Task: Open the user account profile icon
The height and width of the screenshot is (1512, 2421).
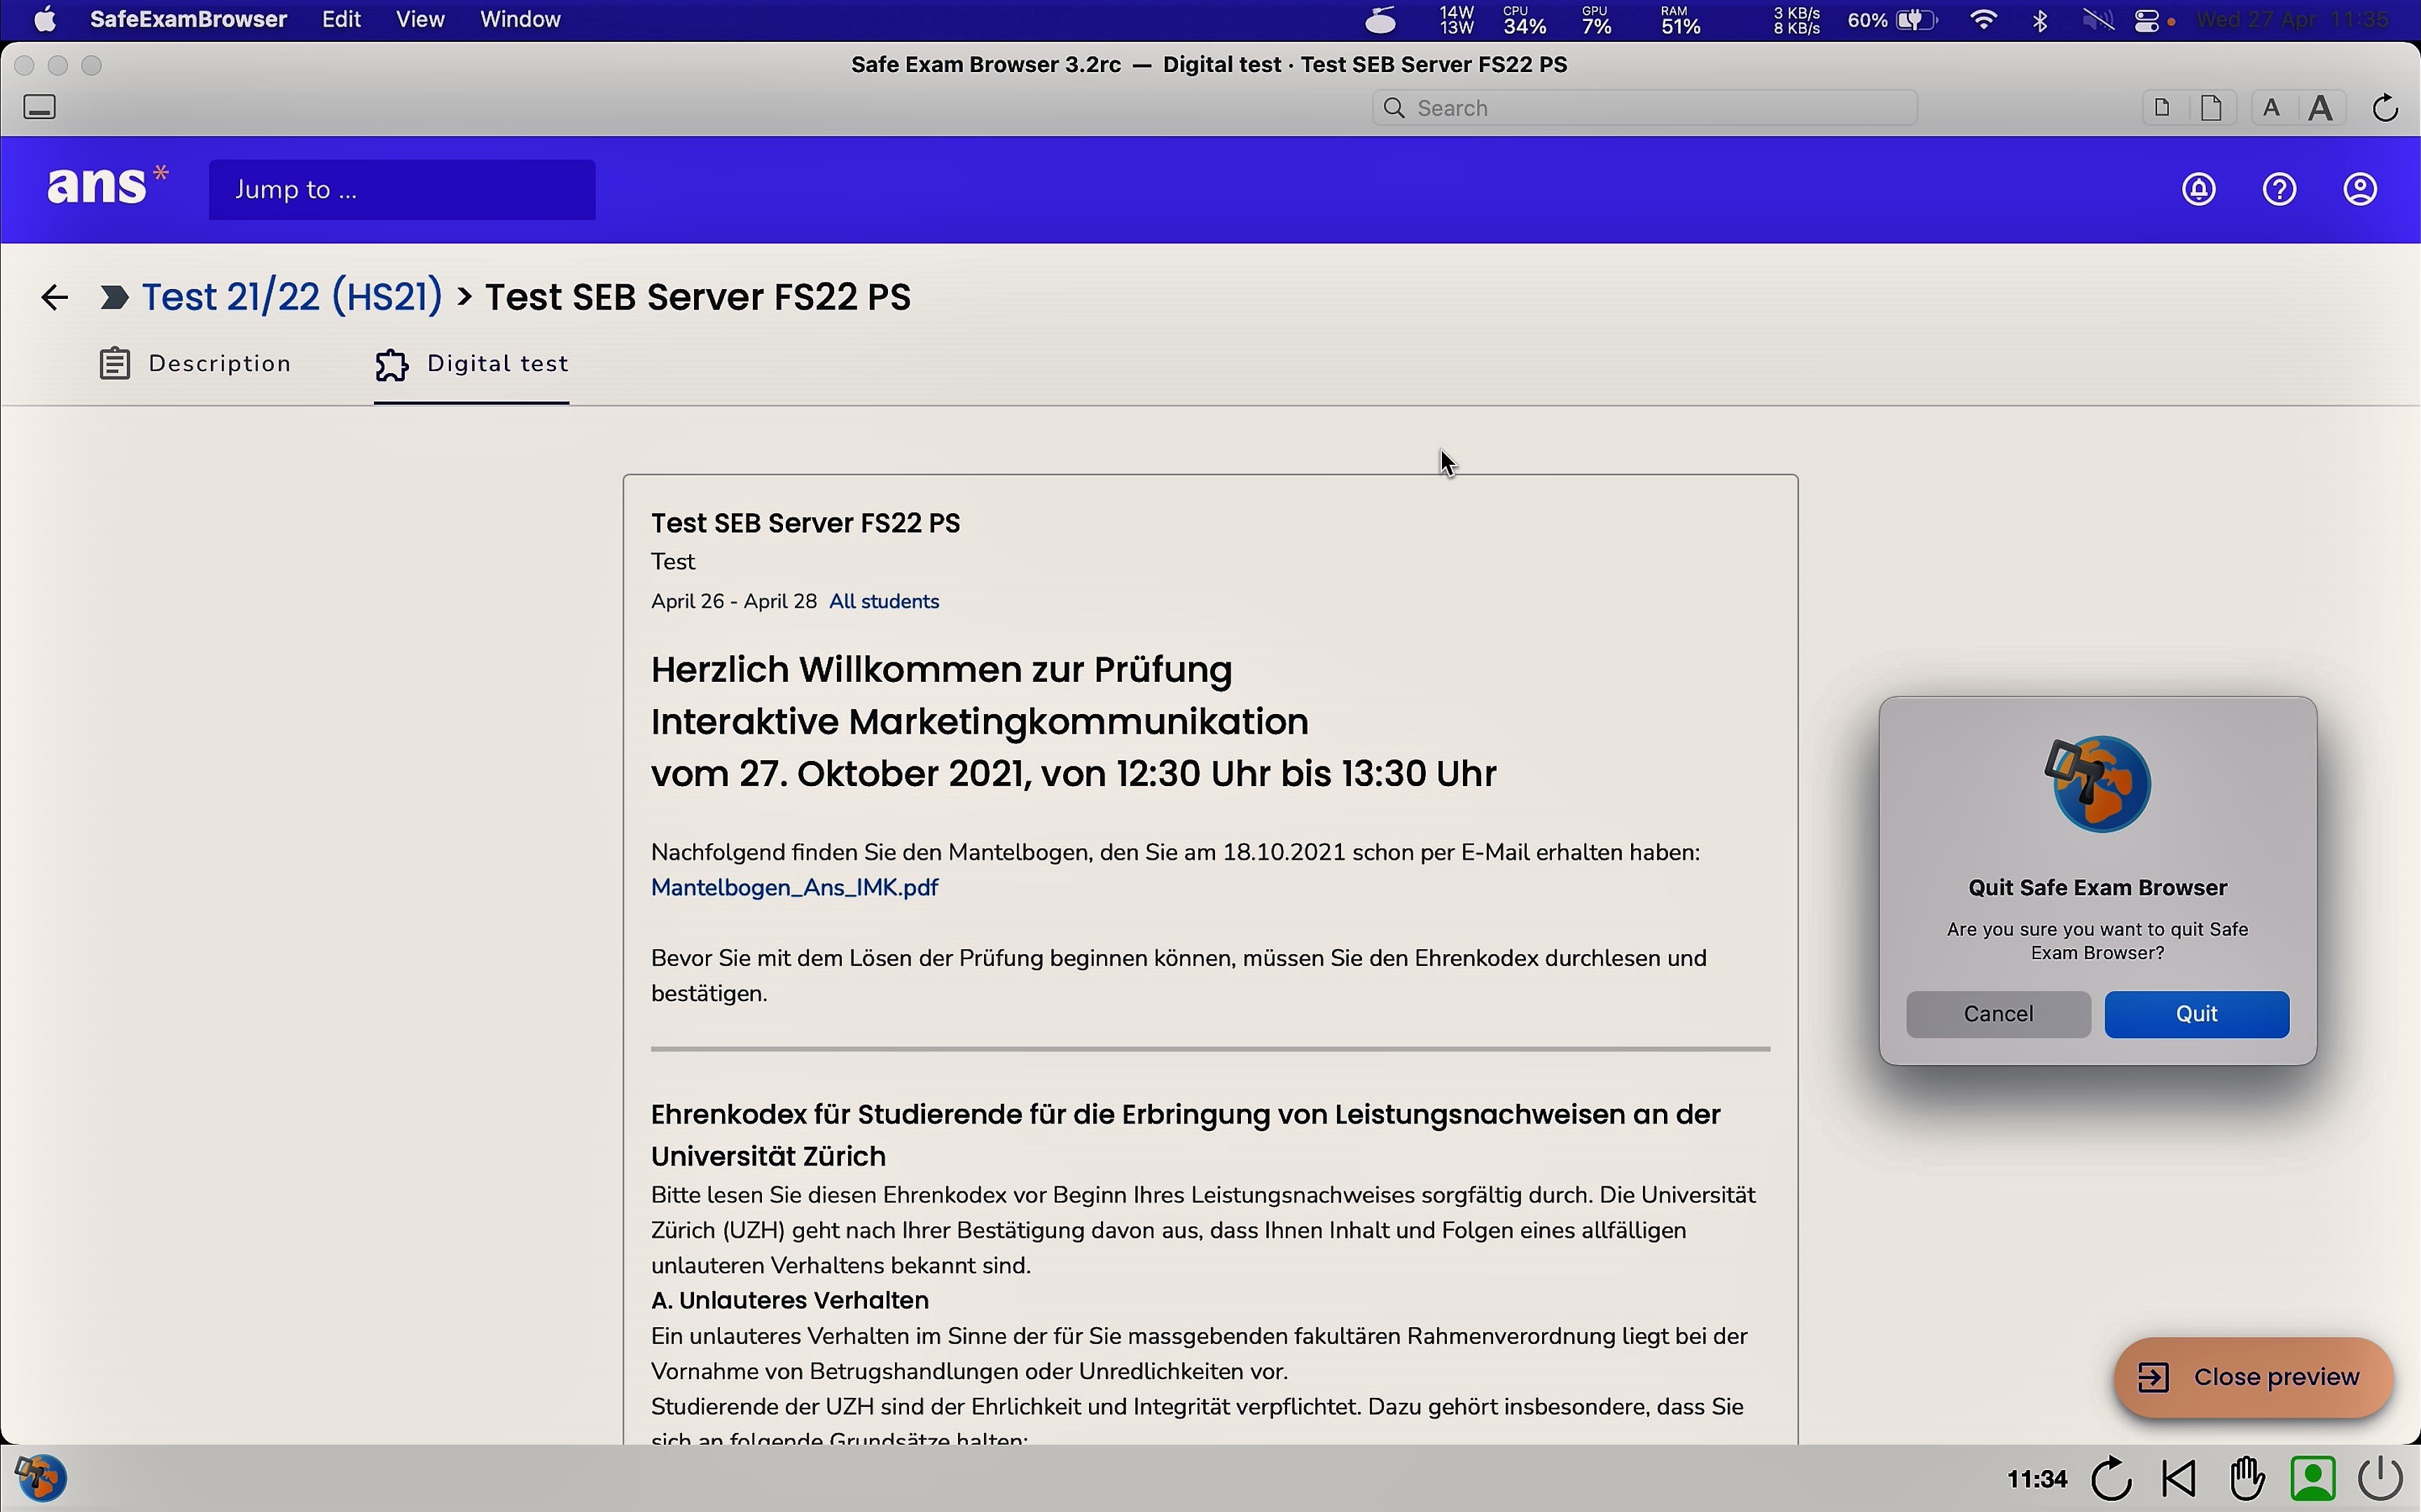Action: [2361, 190]
